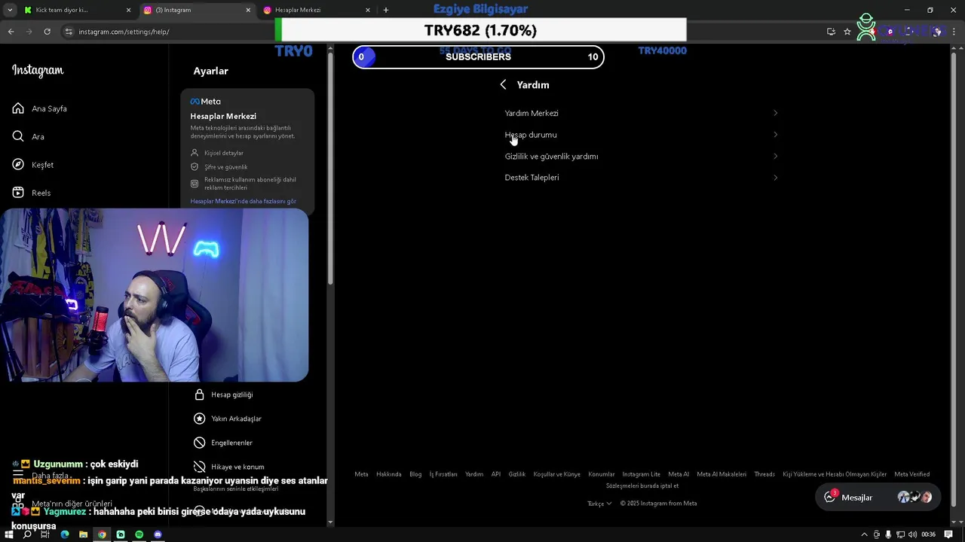Viewport: 965px width, 542px height.
Task: Click the Engellenenler blocked icon
Action: click(199, 443)
